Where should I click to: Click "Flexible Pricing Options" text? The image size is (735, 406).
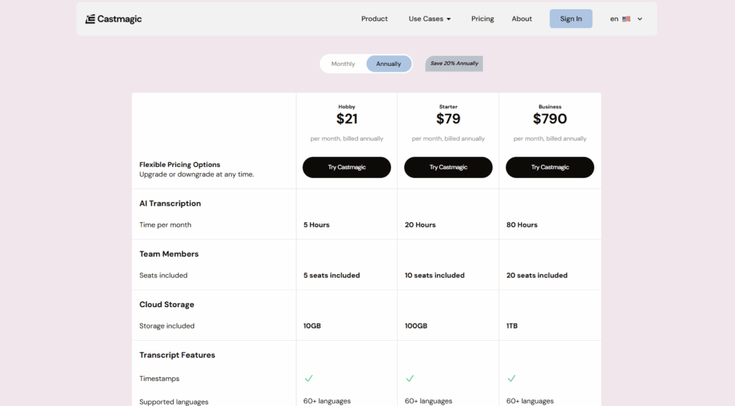point(179,164)
